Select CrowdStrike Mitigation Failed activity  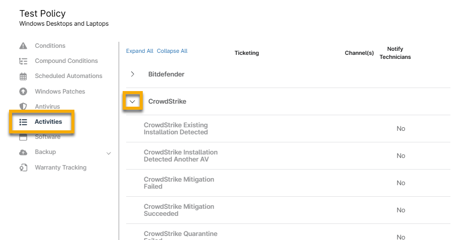(178, 183)
